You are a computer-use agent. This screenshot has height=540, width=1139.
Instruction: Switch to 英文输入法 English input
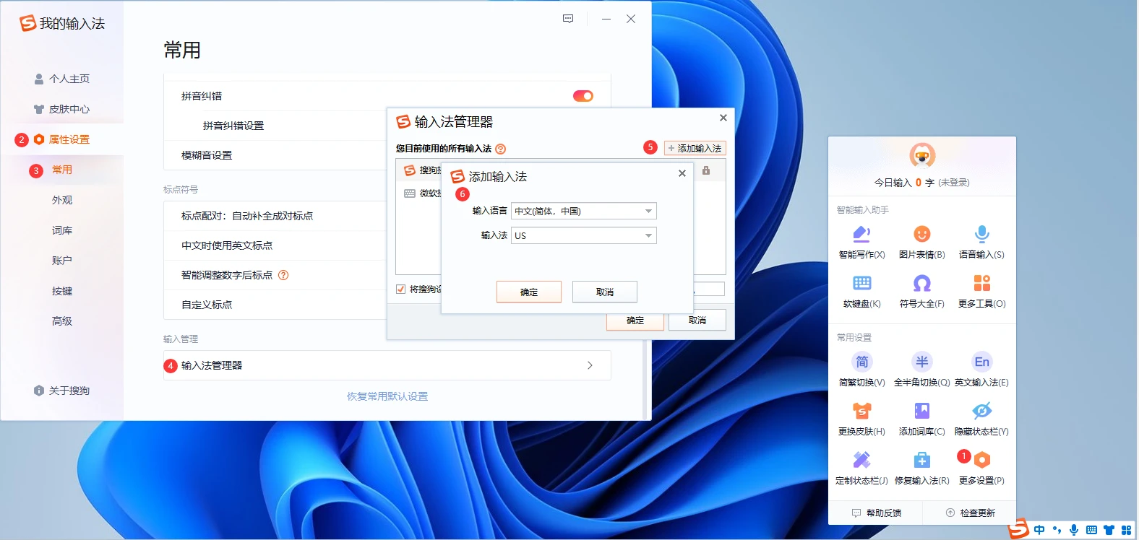981,370
